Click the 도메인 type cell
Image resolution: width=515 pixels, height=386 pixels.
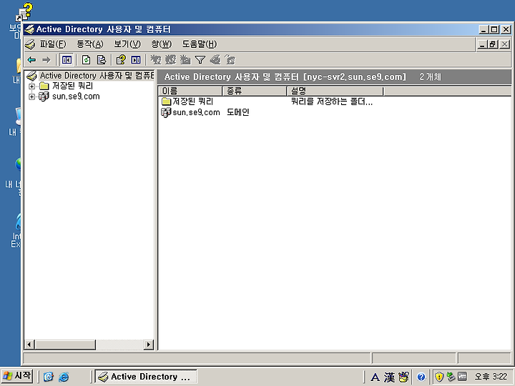[x=237, y=112]
